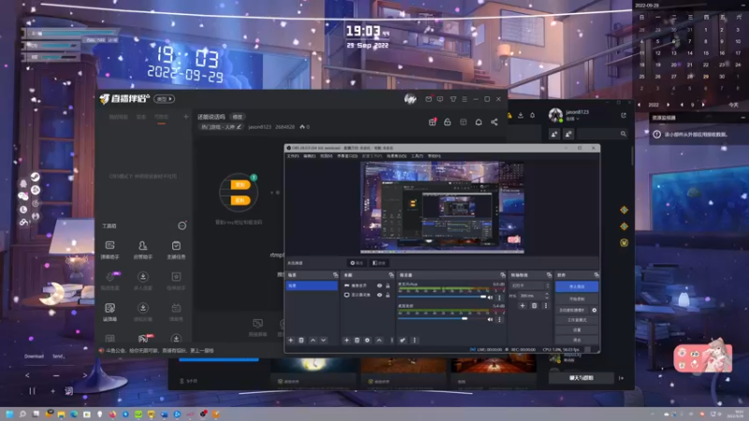749x421 pixels.
Task: Open Steam from the desktop side dock
Action: (36, 177)
